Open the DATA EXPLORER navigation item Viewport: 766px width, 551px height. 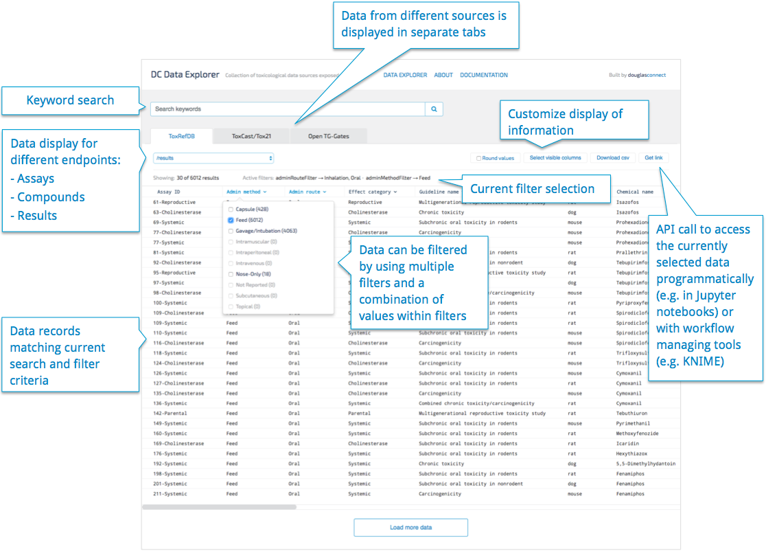405,75
